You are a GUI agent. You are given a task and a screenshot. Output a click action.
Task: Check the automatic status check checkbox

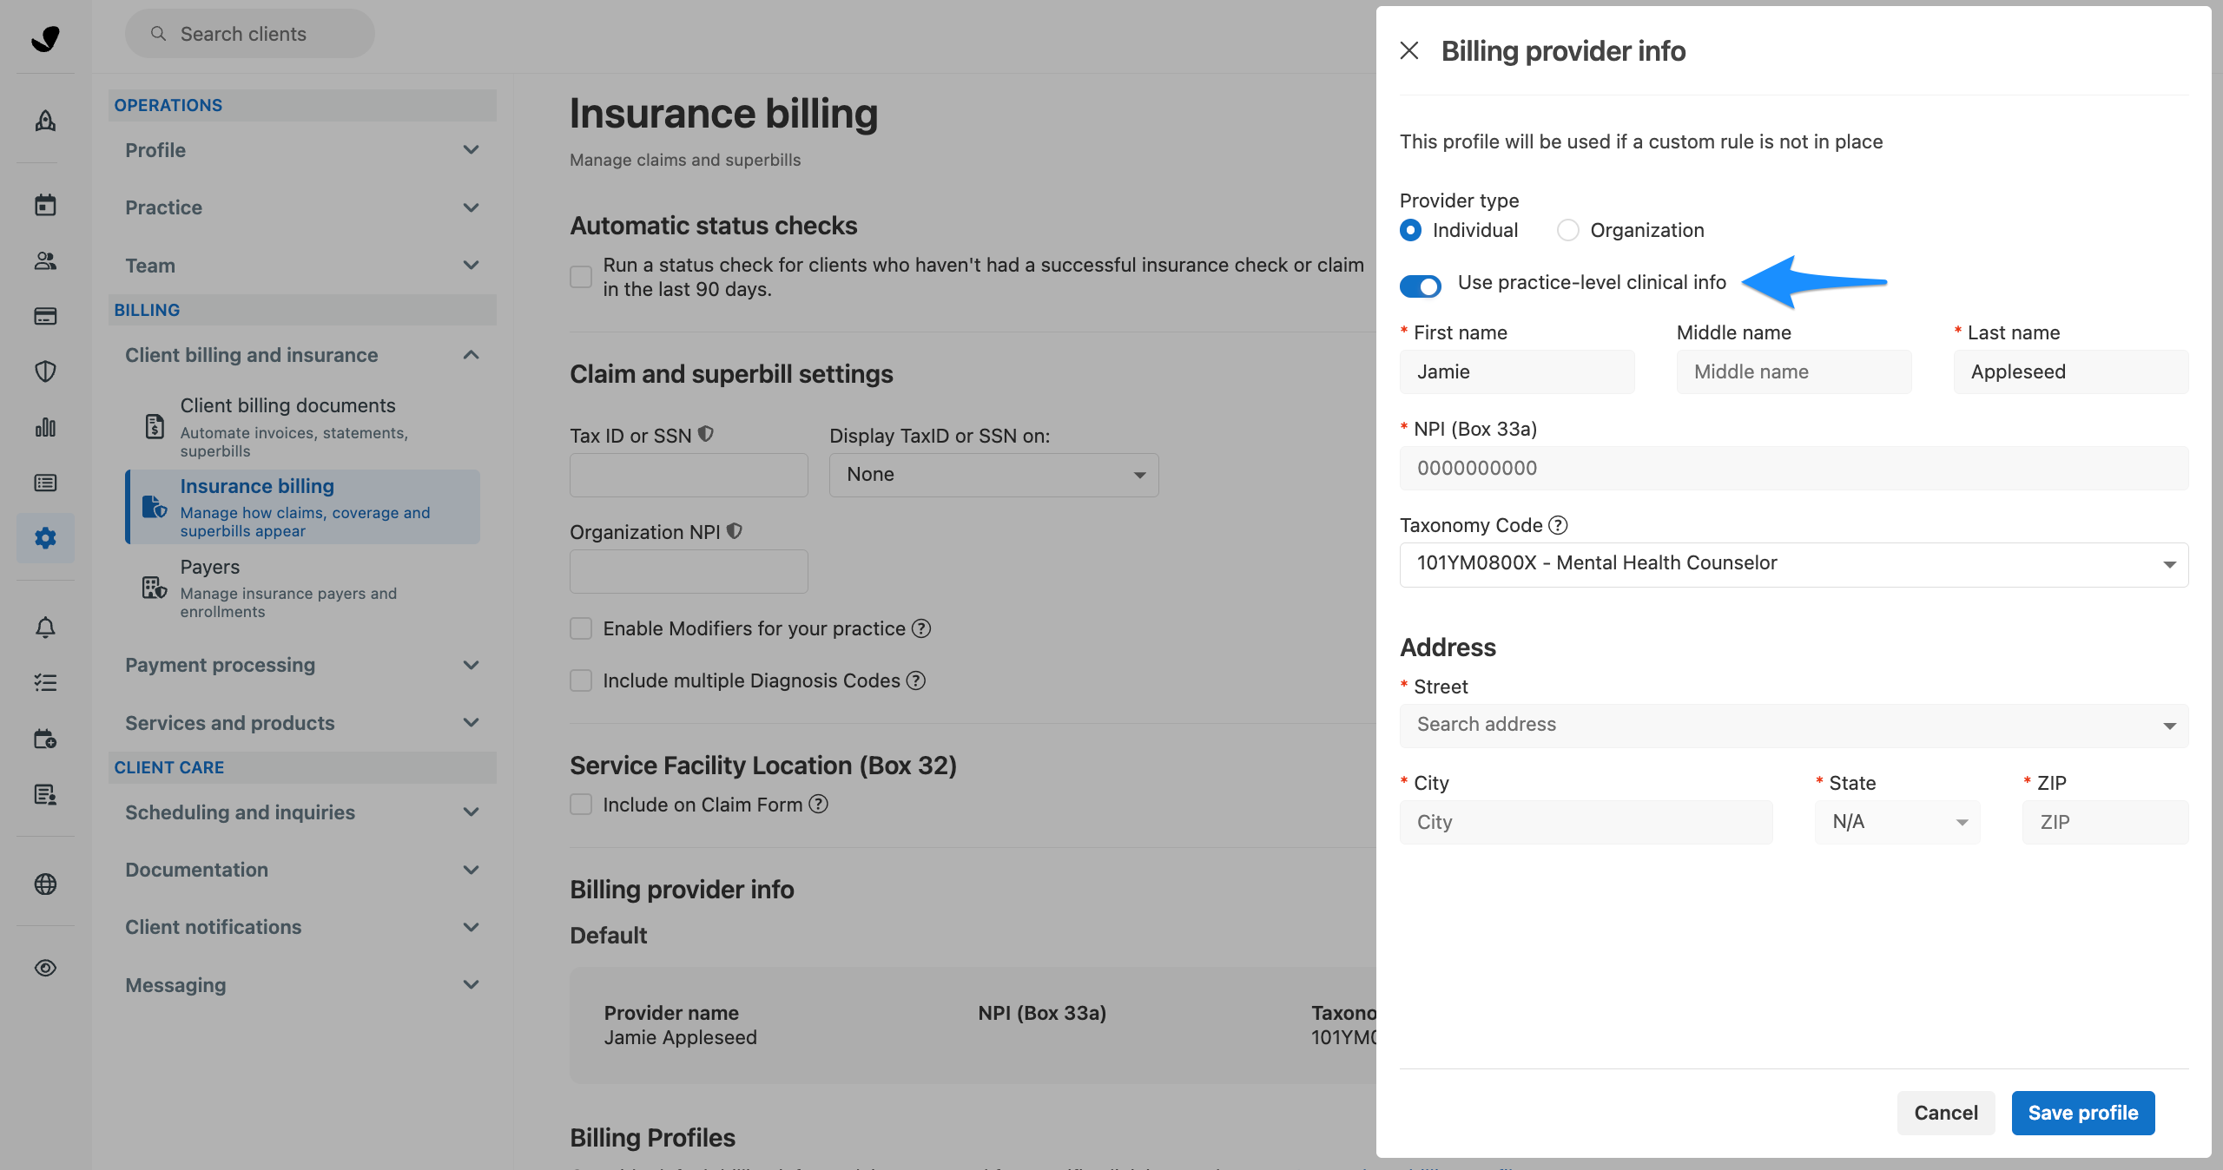pos(581,277)
